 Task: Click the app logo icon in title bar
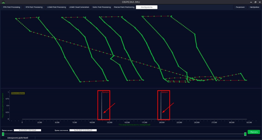tap(3, 2)
